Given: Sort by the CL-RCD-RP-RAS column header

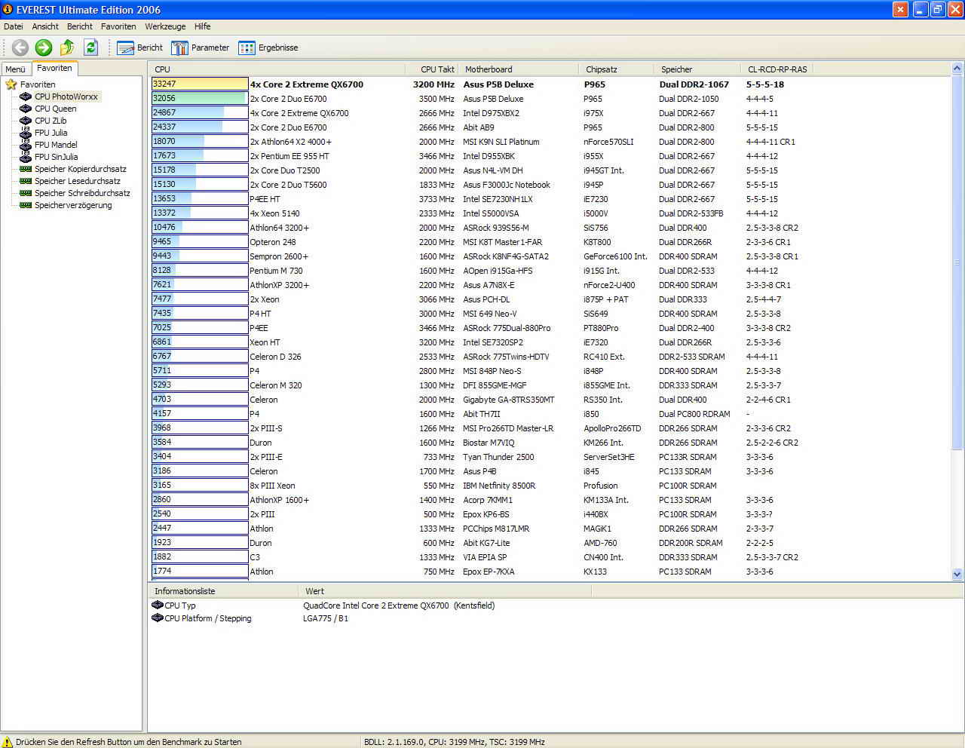Looking at the screenshot, I should click(777, 69).
